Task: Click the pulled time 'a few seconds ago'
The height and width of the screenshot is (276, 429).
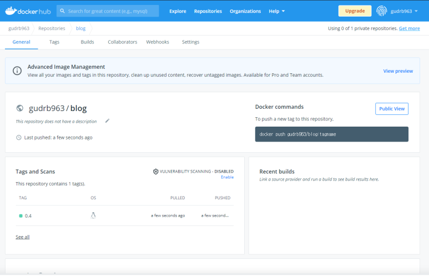Action: pyautogui.click(x=168, y=215)
